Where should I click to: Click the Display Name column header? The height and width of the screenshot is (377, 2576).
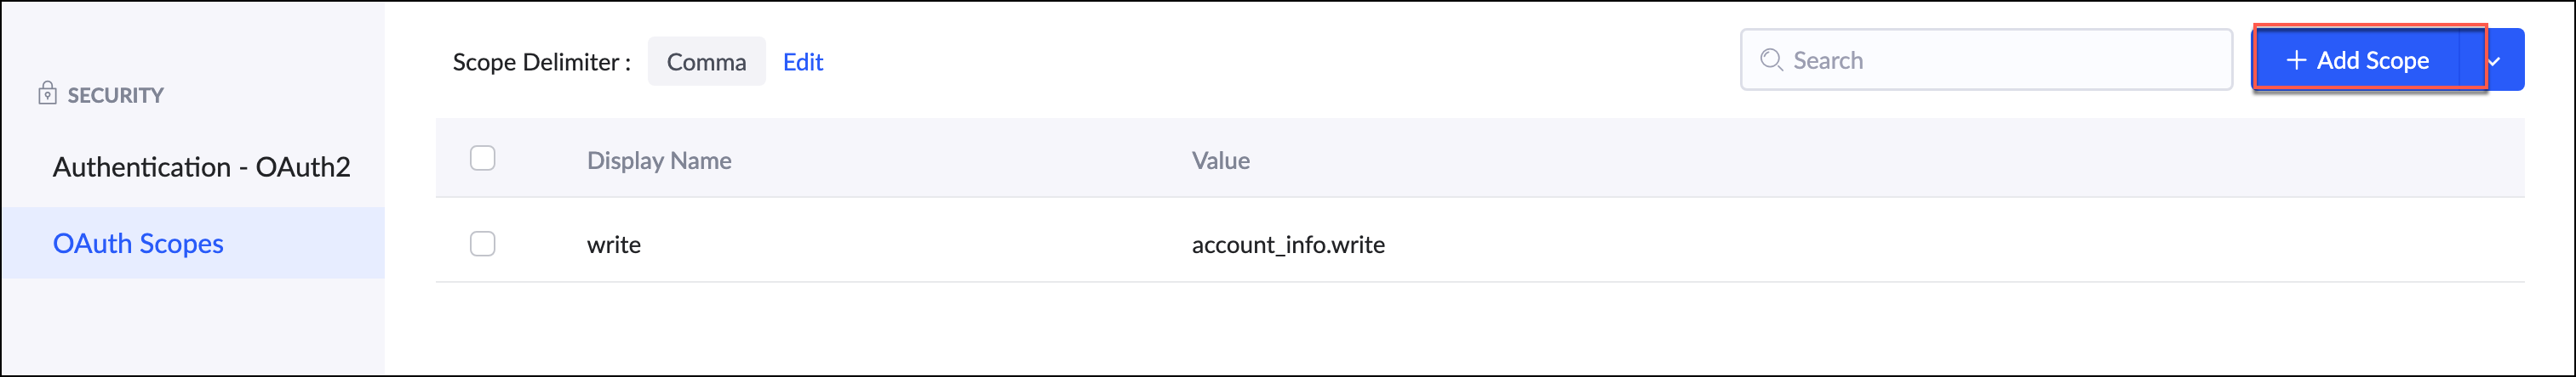[659, 160]
